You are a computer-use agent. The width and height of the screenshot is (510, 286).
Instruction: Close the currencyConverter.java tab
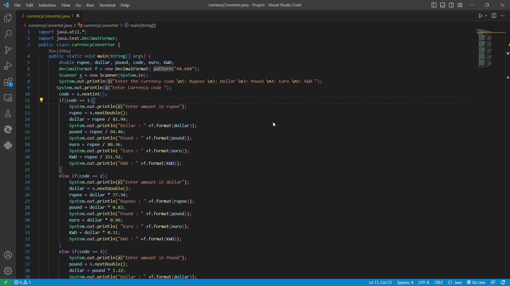pos(78,16)
